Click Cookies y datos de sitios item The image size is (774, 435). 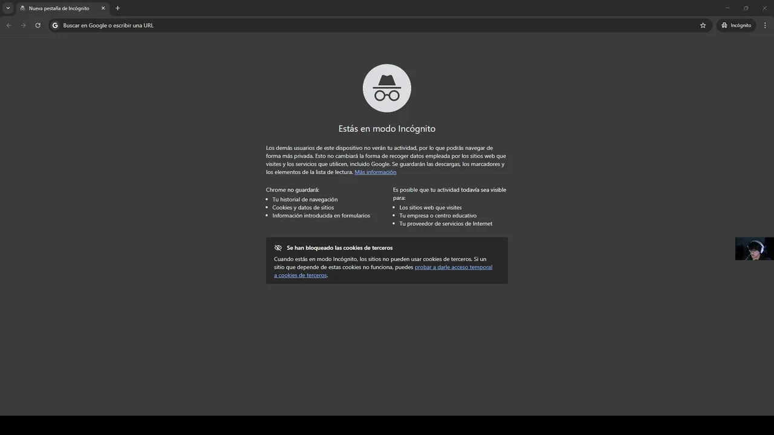pyautogui.click(x=303, y=207)
